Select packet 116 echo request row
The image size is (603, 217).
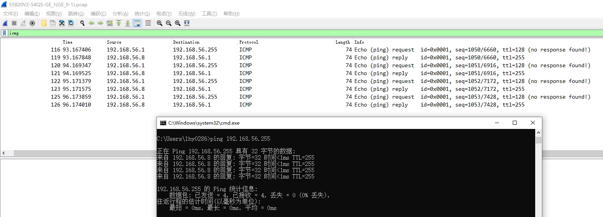pos(301,50)
